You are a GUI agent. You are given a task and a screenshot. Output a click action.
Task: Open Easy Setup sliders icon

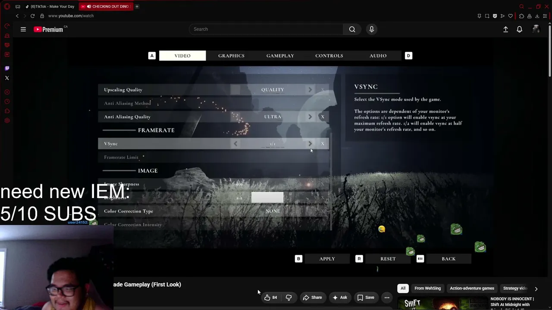point(545,16)
